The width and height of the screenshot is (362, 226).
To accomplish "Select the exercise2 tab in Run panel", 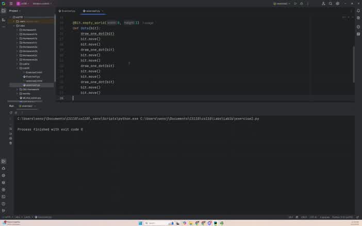I will click(27, 106).
